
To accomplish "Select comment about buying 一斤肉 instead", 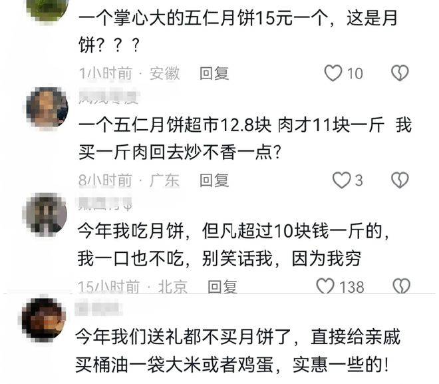I will (245, 138).
